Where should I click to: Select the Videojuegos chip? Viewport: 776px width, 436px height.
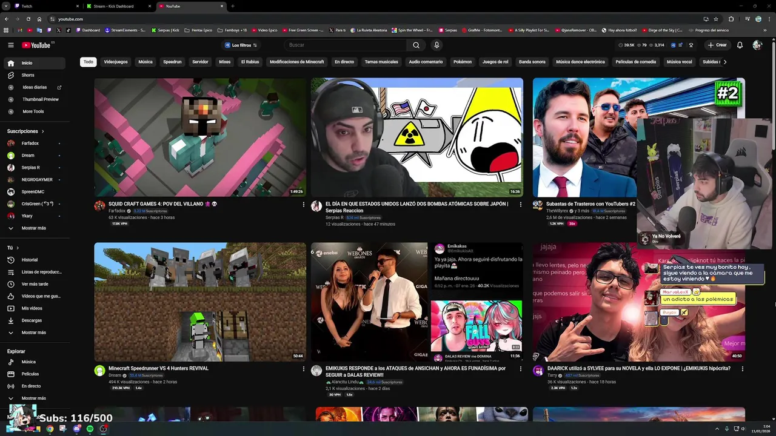[x=116, y=62]
